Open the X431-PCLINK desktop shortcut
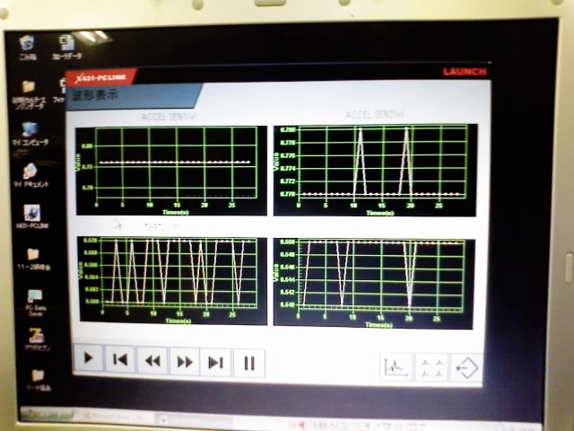The height and width of the screenshot is (431, 574). [32, 215]
